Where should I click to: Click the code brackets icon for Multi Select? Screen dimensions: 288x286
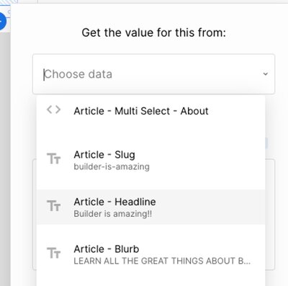53,110
